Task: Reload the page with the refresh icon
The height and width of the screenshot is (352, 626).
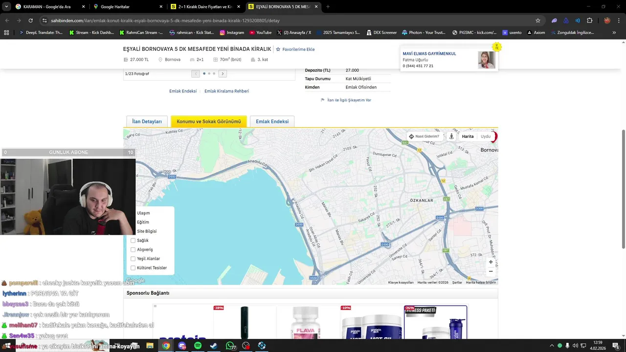Action: (x=30, y=21)
